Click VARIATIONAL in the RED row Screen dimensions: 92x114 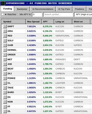(62, 36)
